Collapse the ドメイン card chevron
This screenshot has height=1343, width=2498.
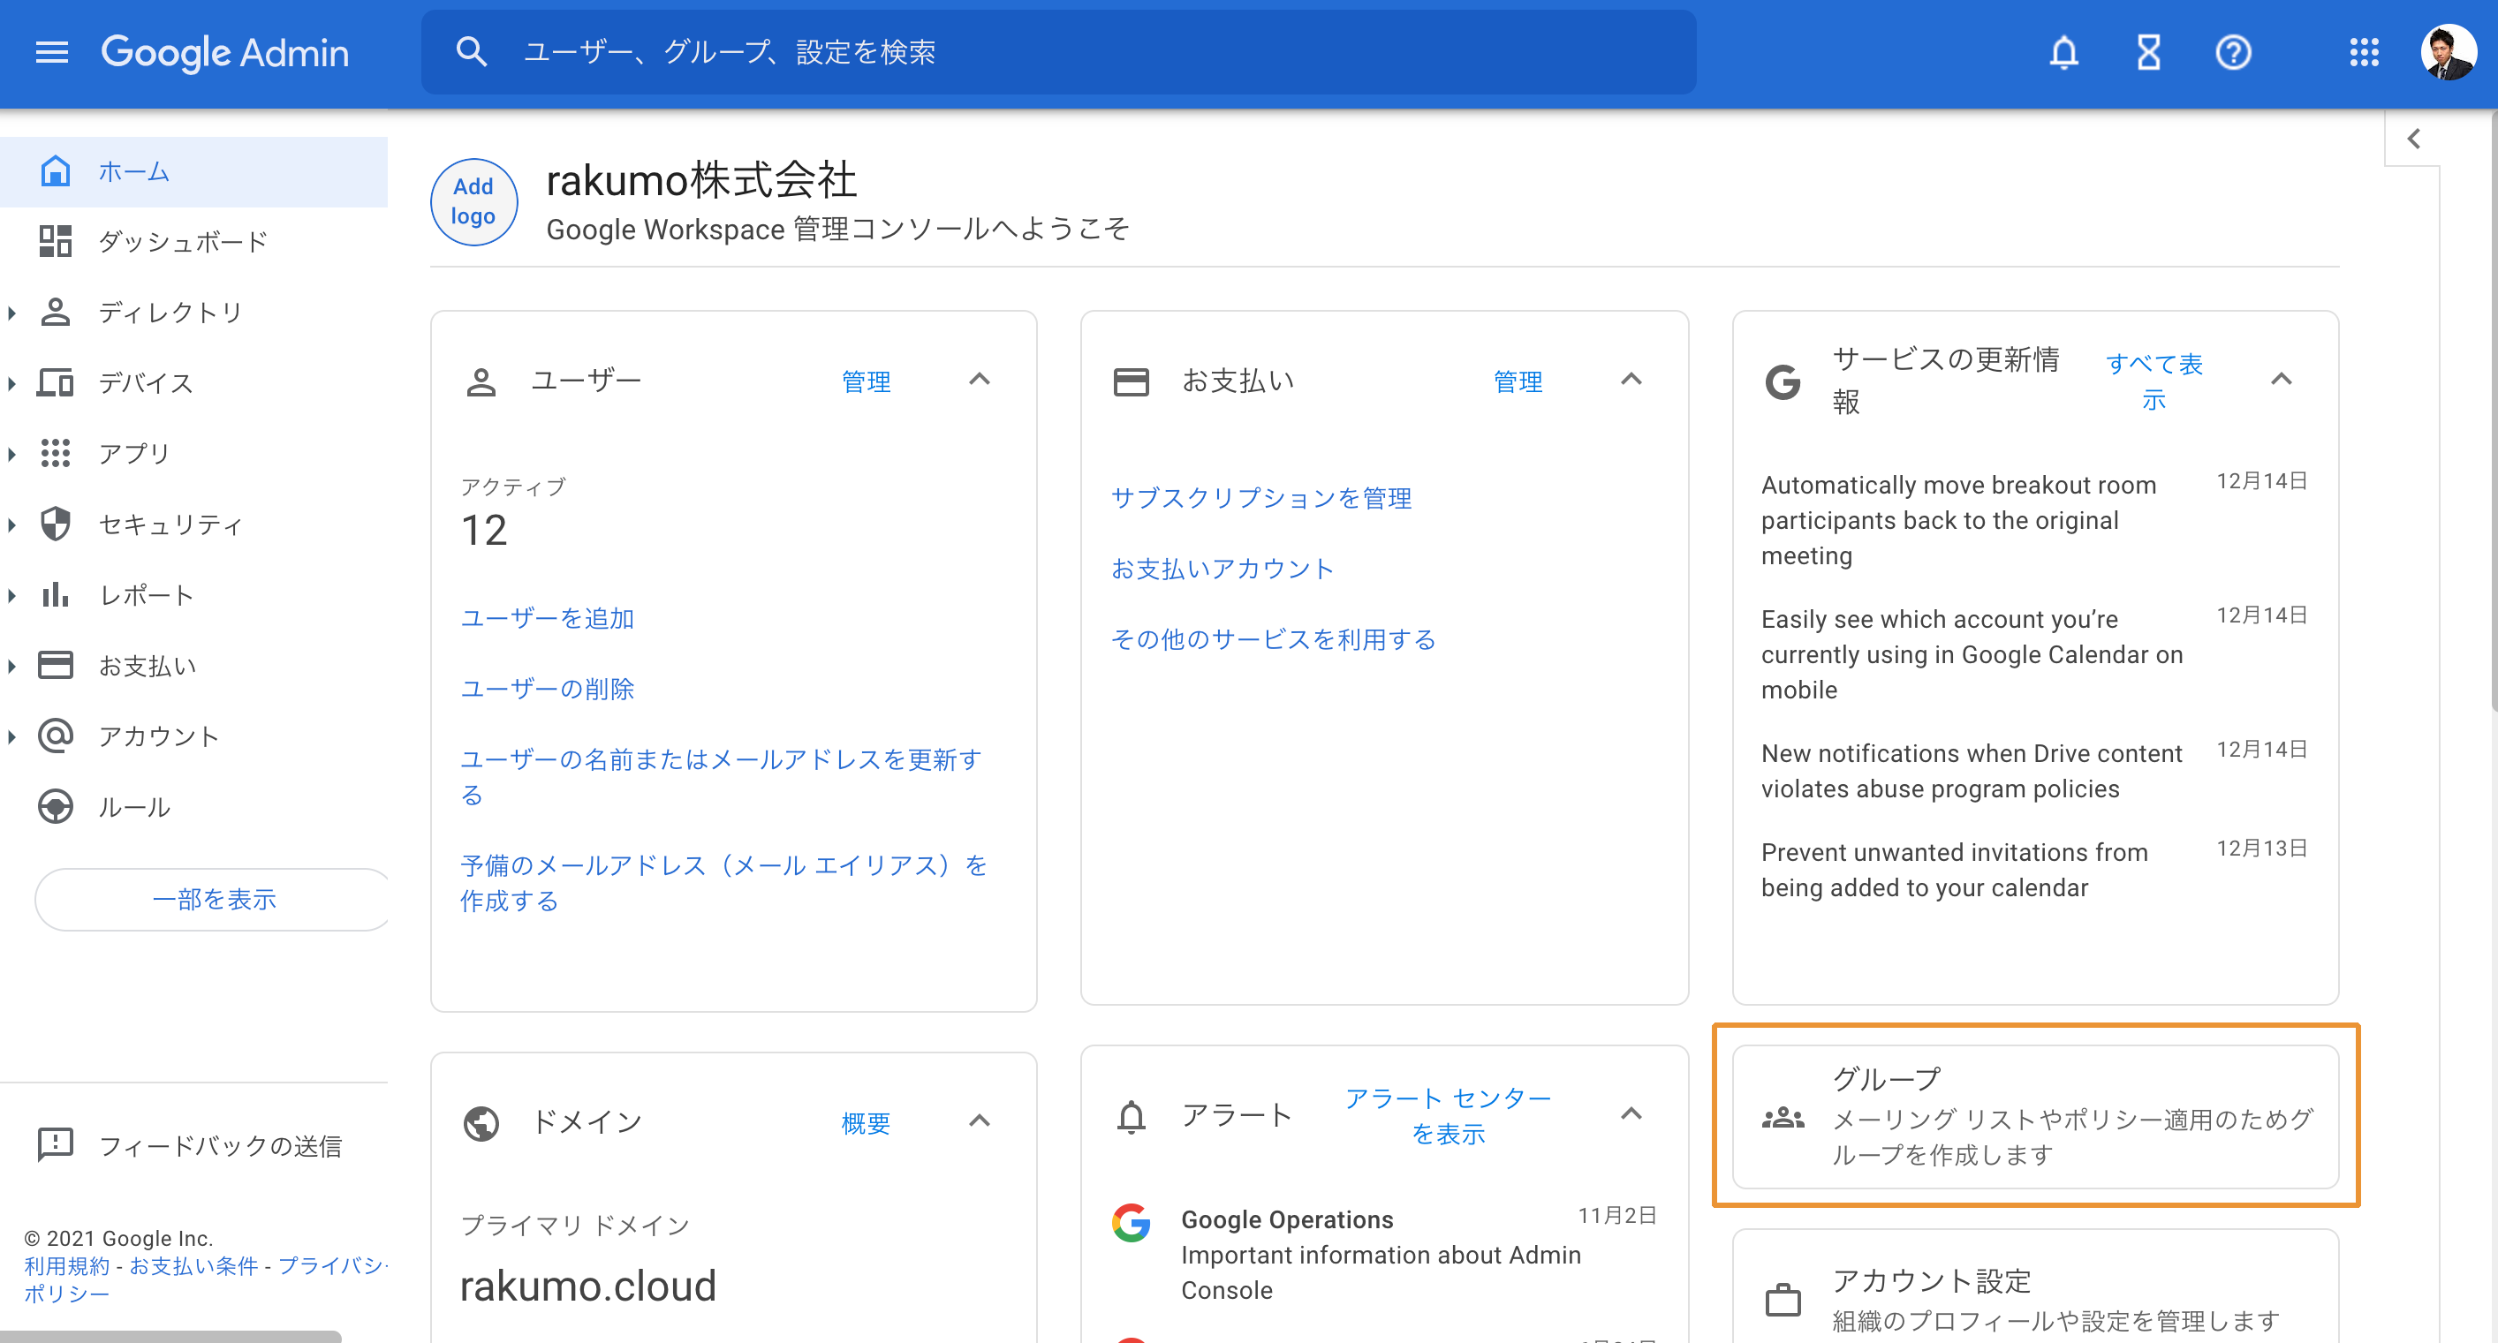click(x=980, y=1120)
